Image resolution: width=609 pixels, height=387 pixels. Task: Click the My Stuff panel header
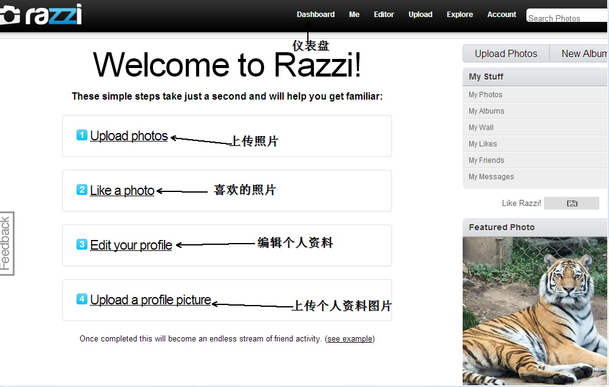(536, 77)
